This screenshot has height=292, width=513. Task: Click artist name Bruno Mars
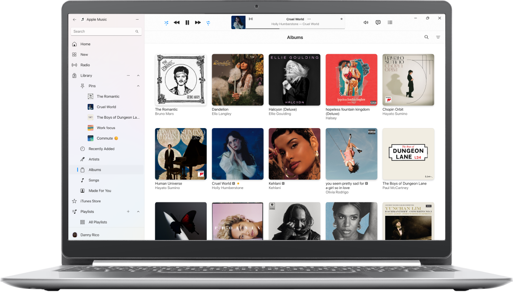[x=164, y=114]
